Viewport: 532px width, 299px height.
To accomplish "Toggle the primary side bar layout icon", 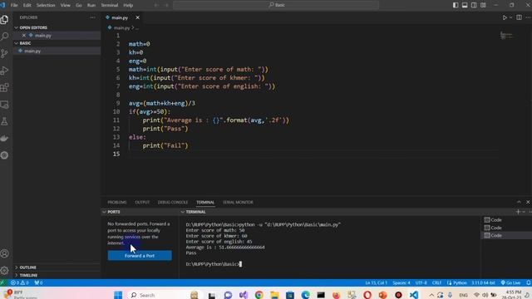I will click(456, 5).
